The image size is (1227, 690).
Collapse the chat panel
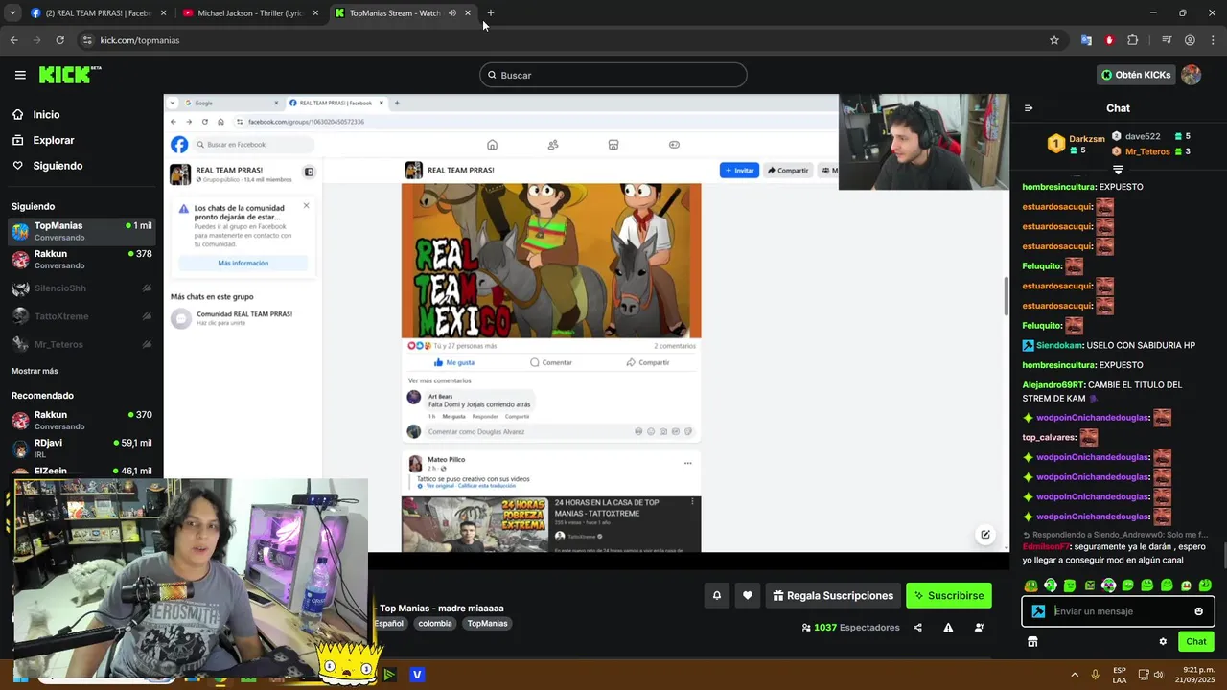click(x=1029, y=108)
